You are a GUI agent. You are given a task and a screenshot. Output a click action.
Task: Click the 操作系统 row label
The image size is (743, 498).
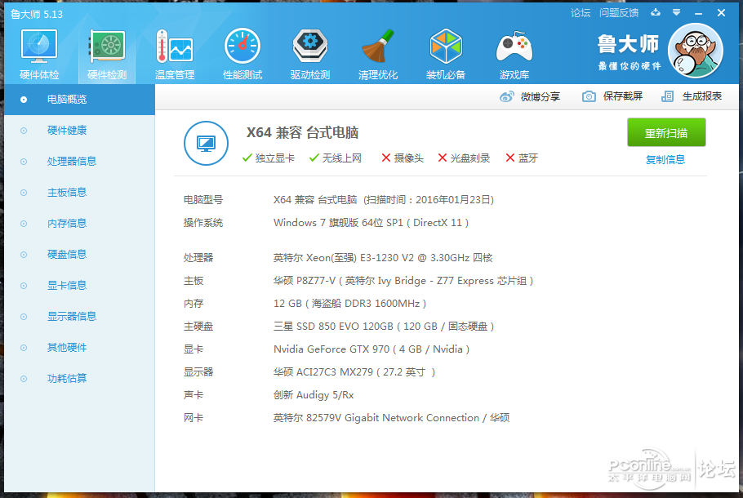203,223
